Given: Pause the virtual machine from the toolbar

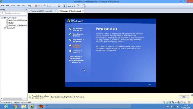Looking at the screenshot, I should 36,6.
